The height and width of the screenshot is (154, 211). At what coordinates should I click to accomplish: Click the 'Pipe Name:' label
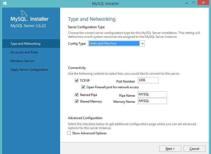[127, 96]
